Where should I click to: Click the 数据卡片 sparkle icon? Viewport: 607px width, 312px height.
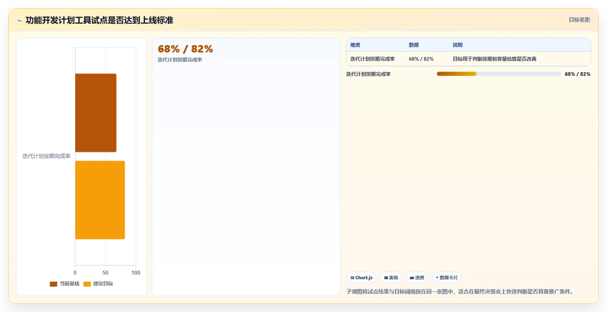(x=437, y=278)
